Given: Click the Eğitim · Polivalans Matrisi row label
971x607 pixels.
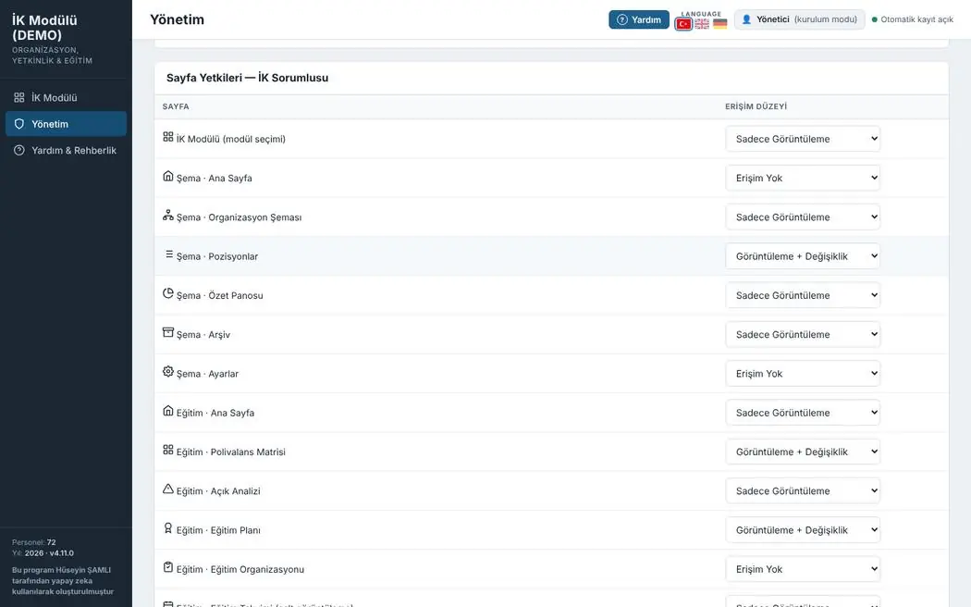Looking at the screenshot, I should (x=231, y=452).
